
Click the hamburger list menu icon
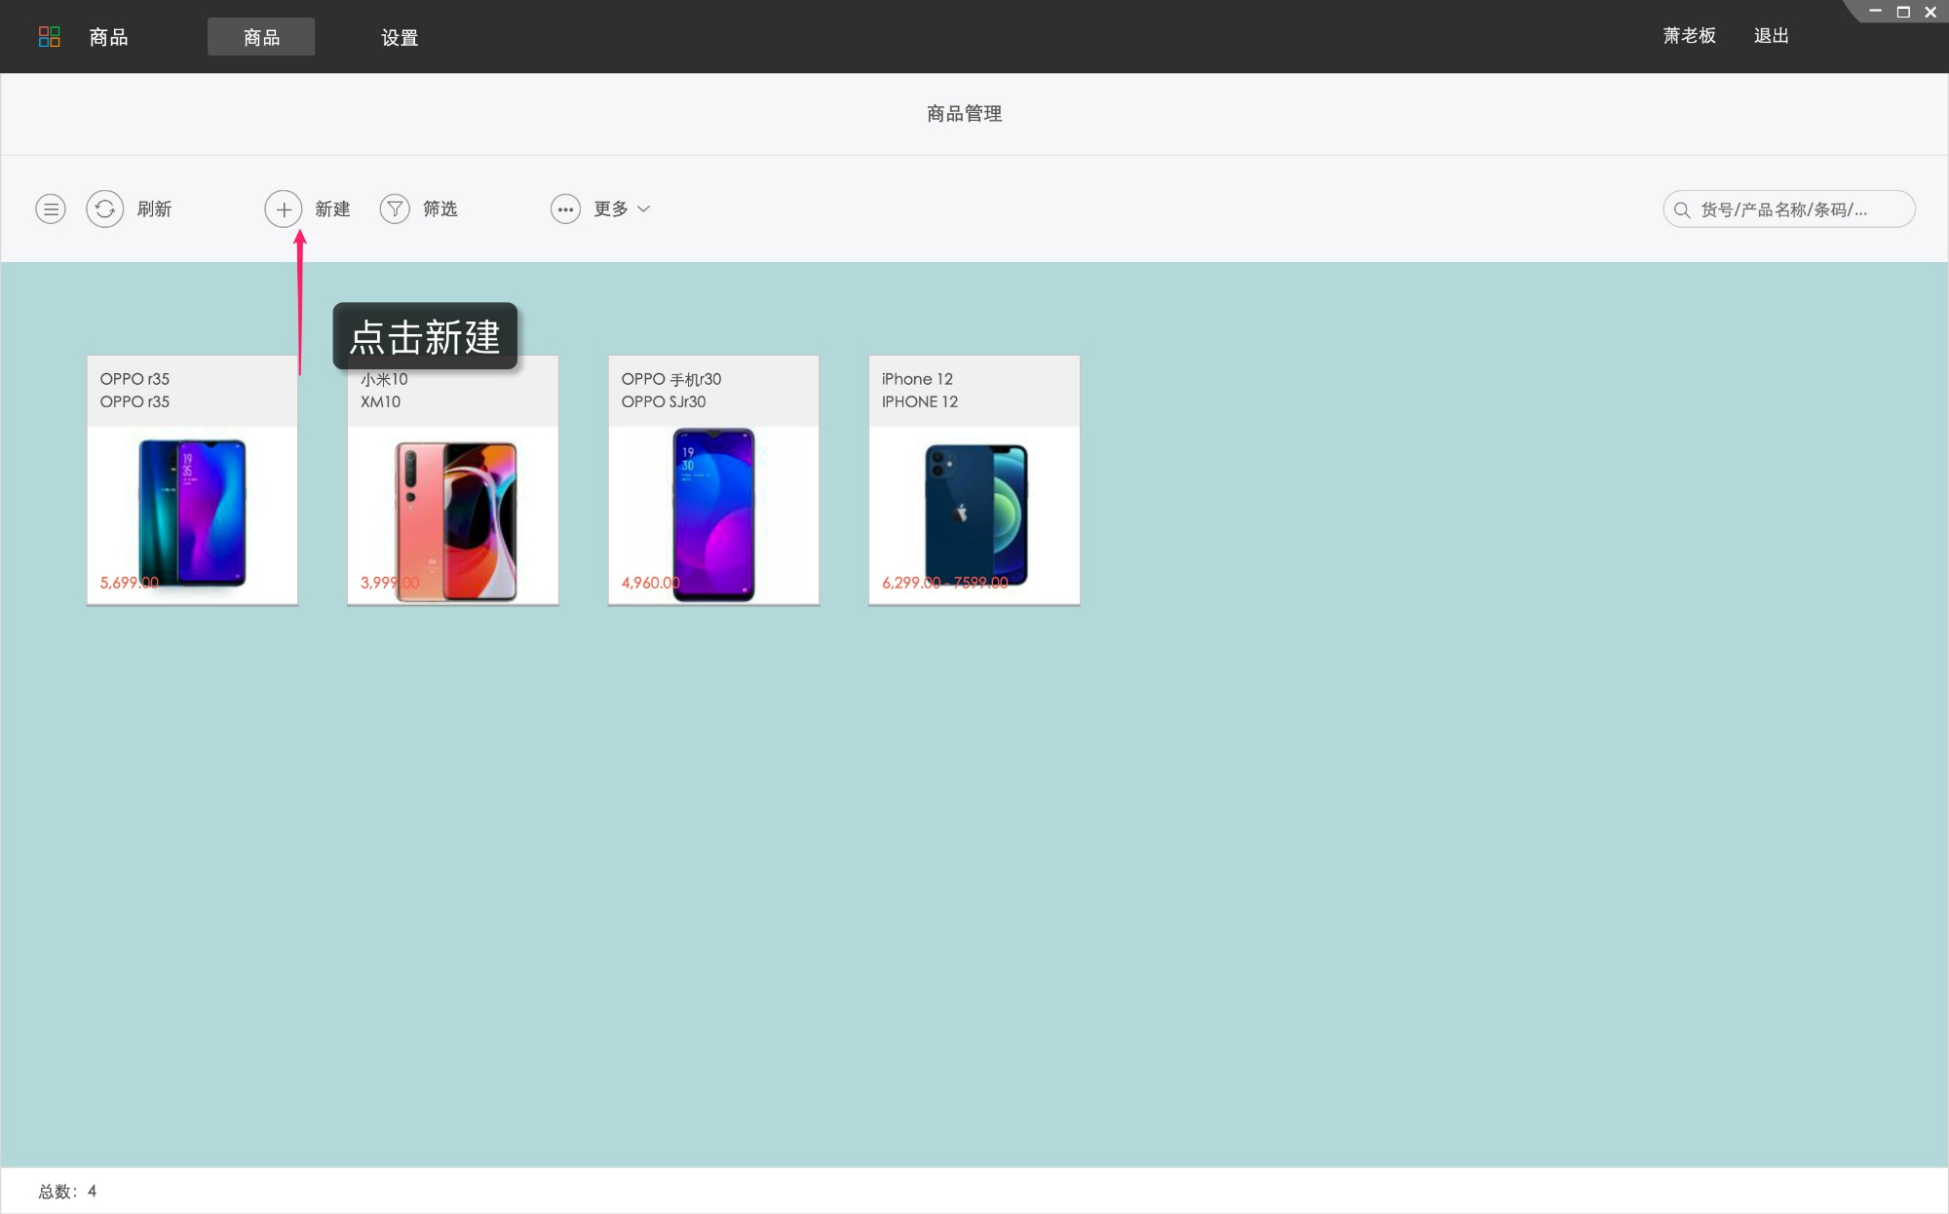pos(51,209)
